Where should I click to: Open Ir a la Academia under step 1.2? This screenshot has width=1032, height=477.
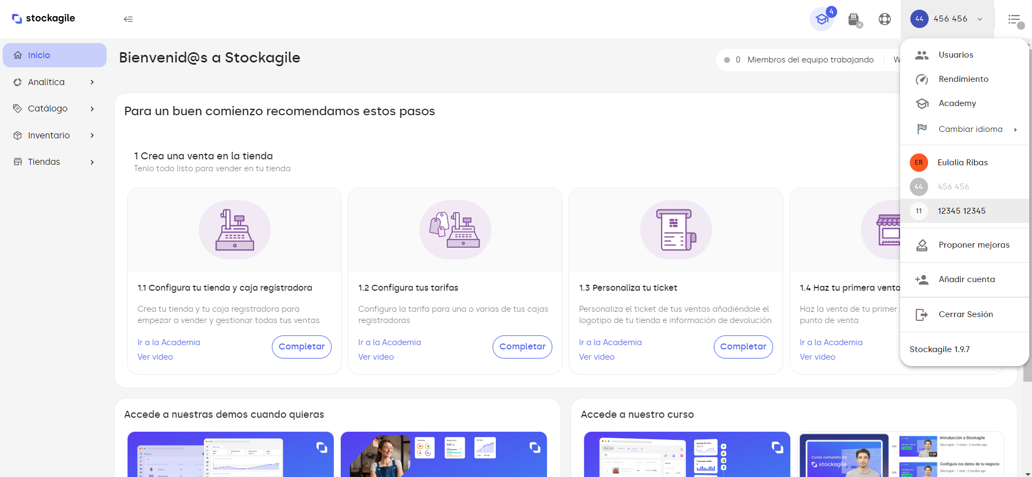pyautogui.click(x=389, y=342)
